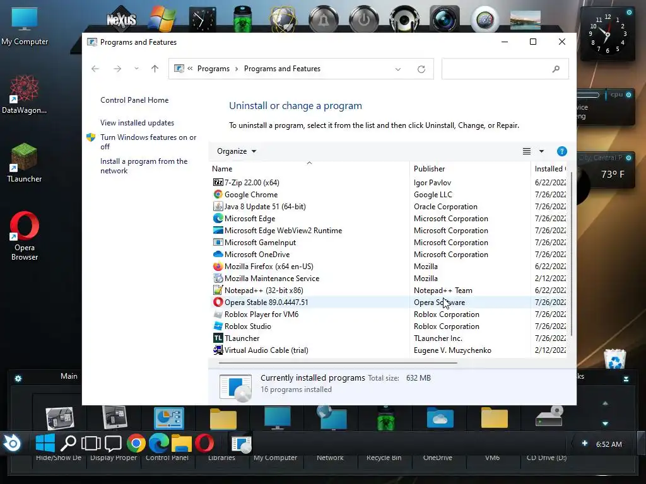Expand the view options dropdown arrow

point(541,151)
